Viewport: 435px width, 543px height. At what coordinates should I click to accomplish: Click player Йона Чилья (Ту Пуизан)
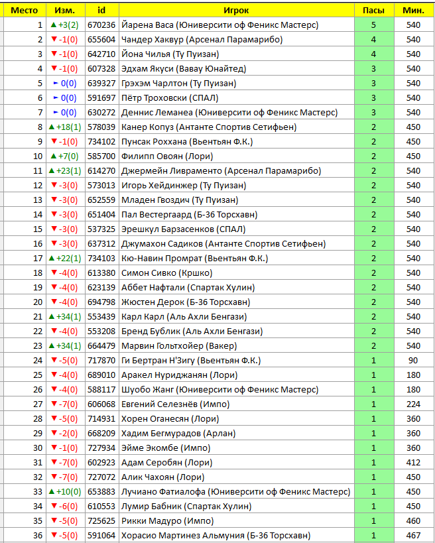pos(236,54)
